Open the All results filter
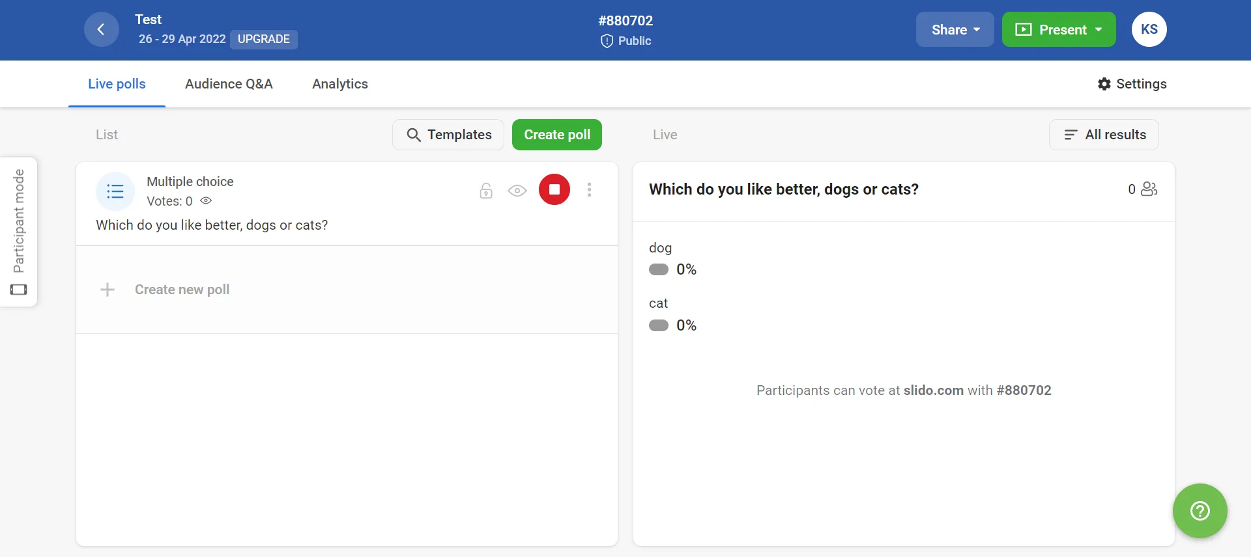This screenshot has width=1251, height=557. [x=1104, y=135]
